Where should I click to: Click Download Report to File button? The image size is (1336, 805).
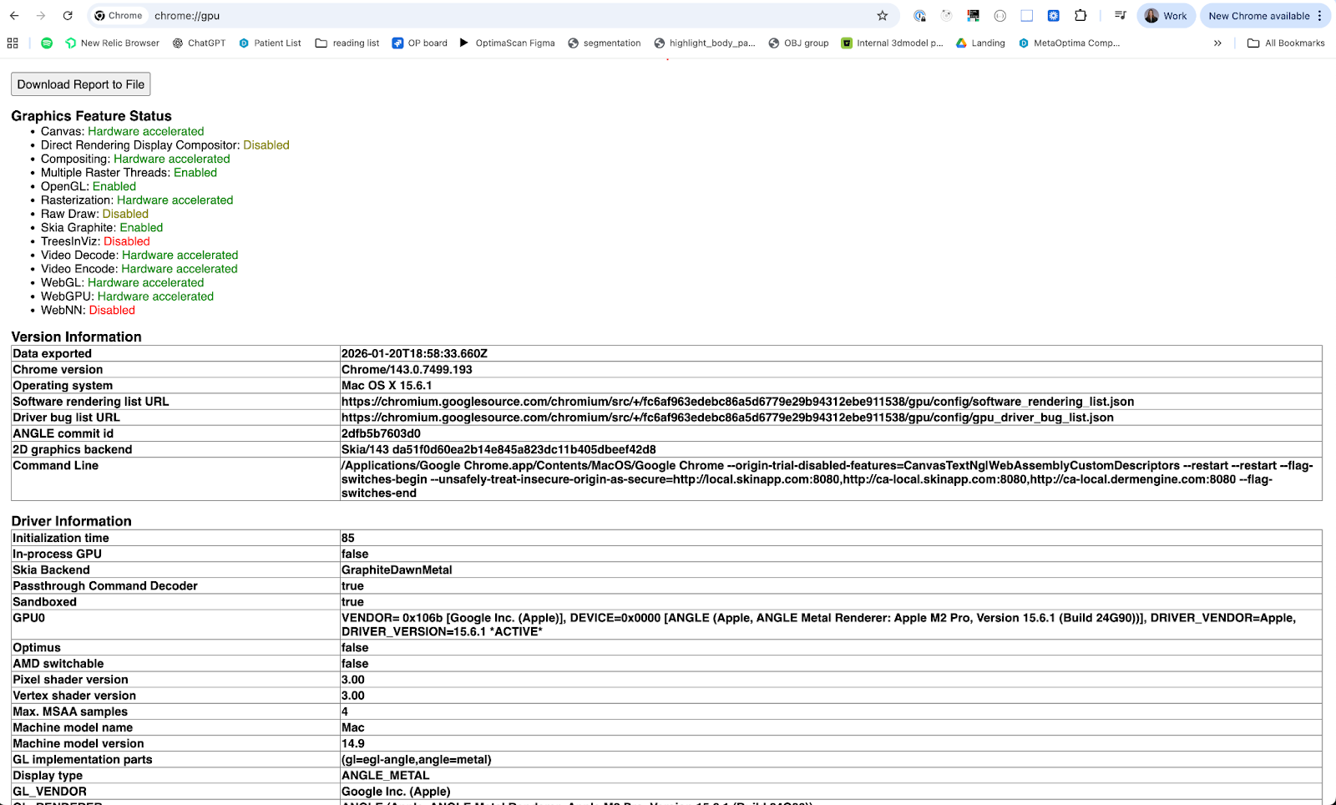click(x=81, y=84)
